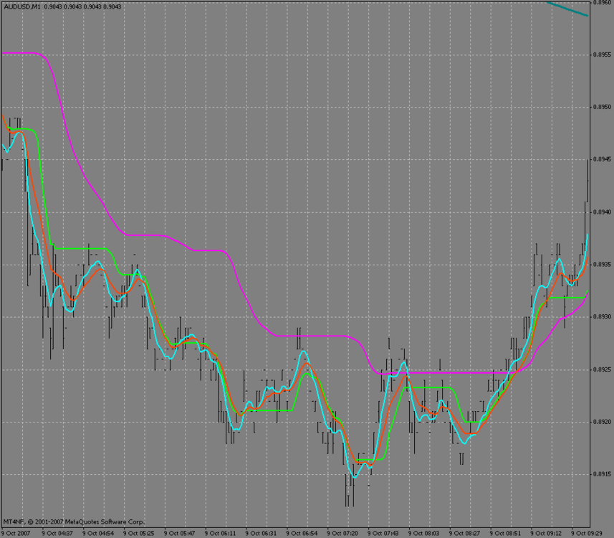Viewport: 614px width, 538px height.
Task: Click the '9 Oct 2007' time label
Action: [x=16, y=533]
